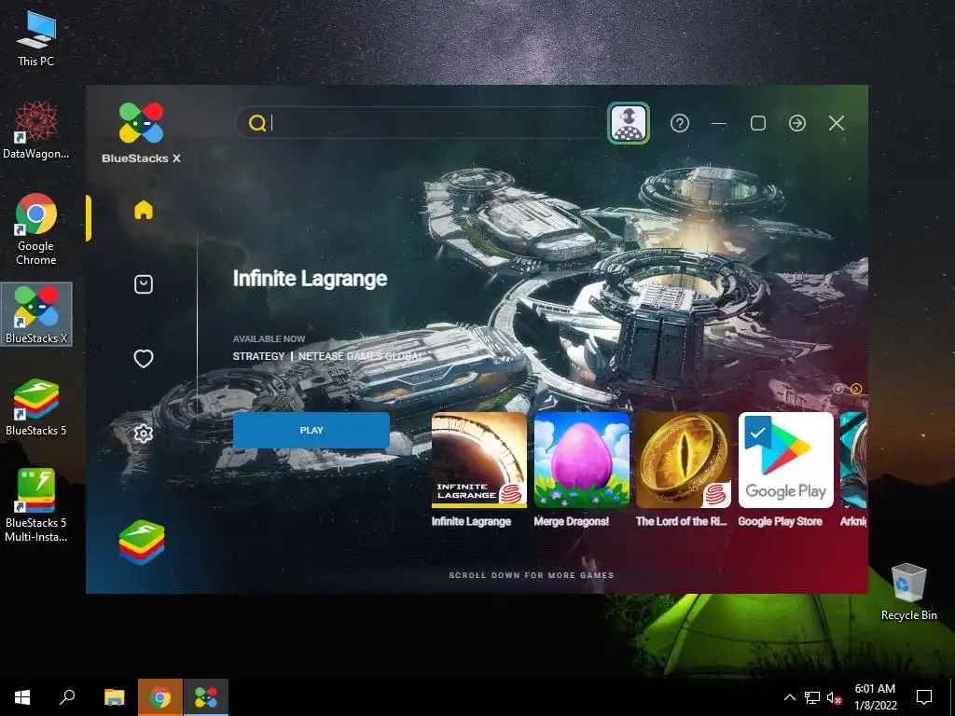Click the Infinite Lagrange label under thumbnail

[x=471, y=521]
